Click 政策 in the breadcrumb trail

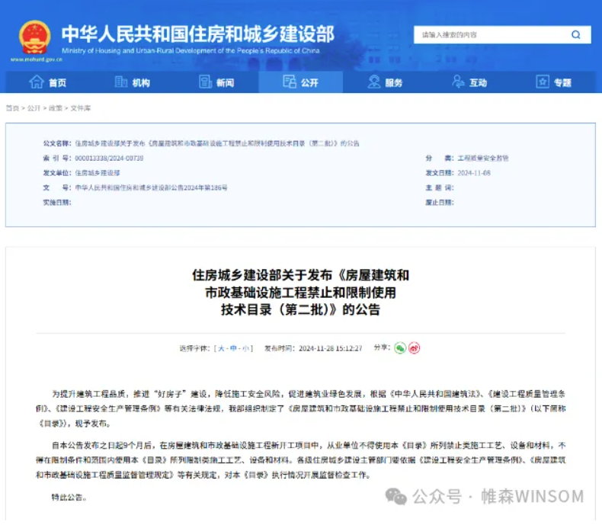56,108
